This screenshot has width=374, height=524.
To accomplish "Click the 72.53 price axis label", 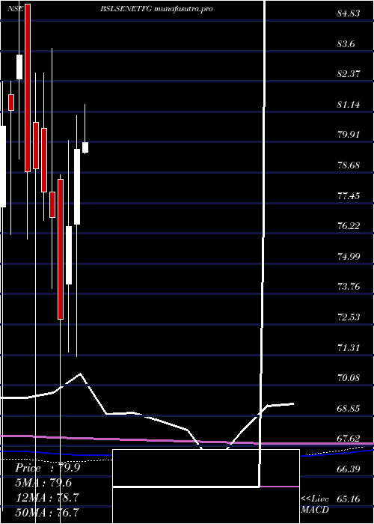I will (349, 317).
